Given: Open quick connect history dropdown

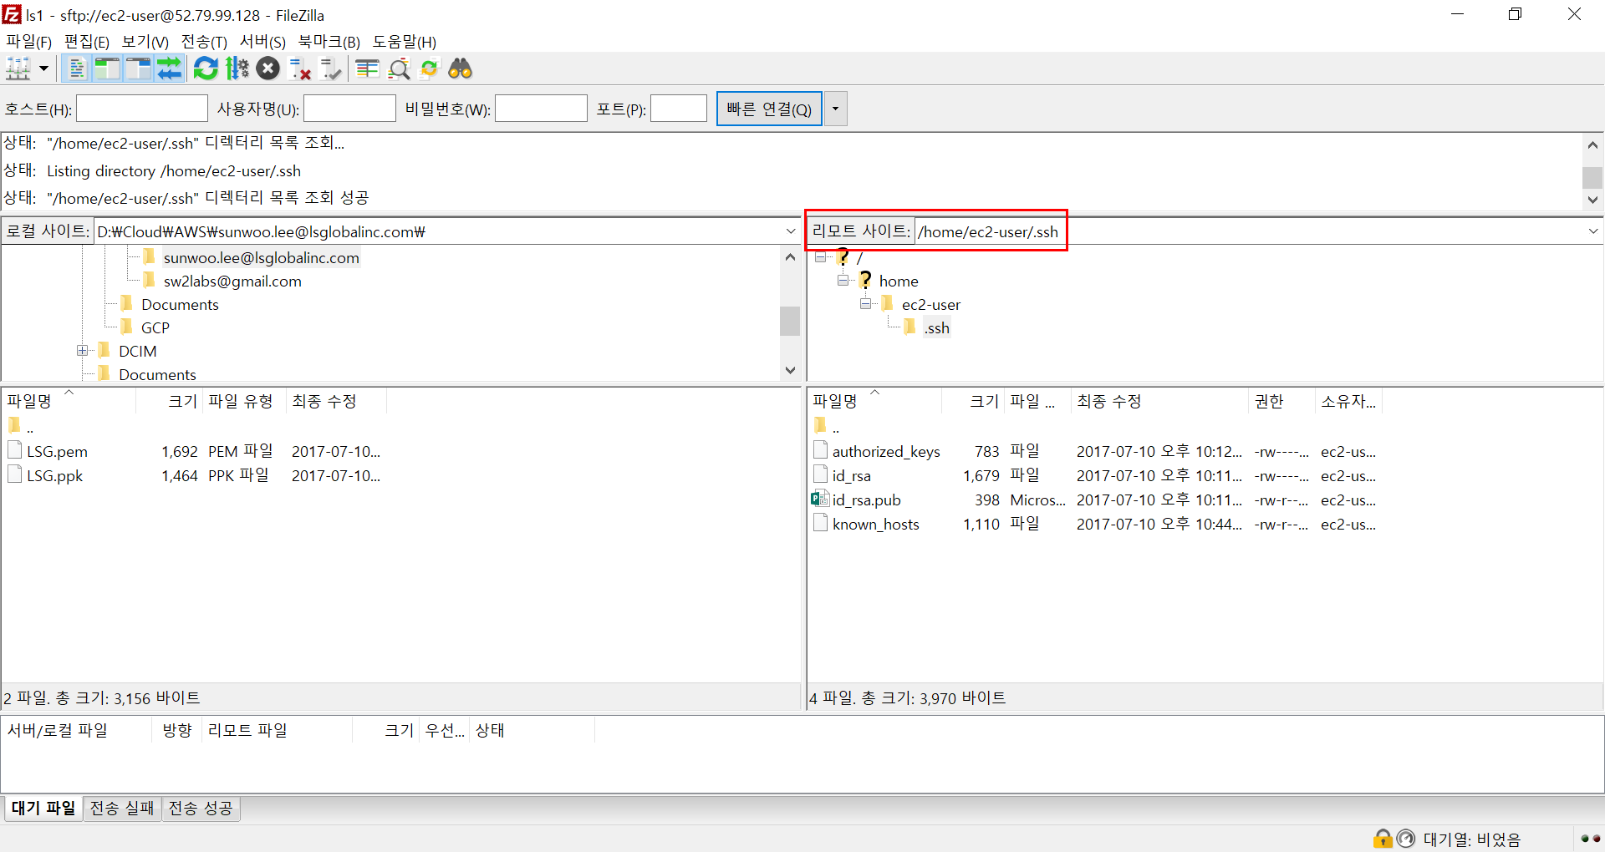Looking at the screenshot, I should pos(835,109).
